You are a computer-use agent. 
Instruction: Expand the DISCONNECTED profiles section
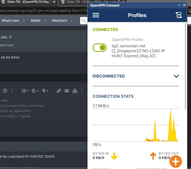click(x=176, y=76)
